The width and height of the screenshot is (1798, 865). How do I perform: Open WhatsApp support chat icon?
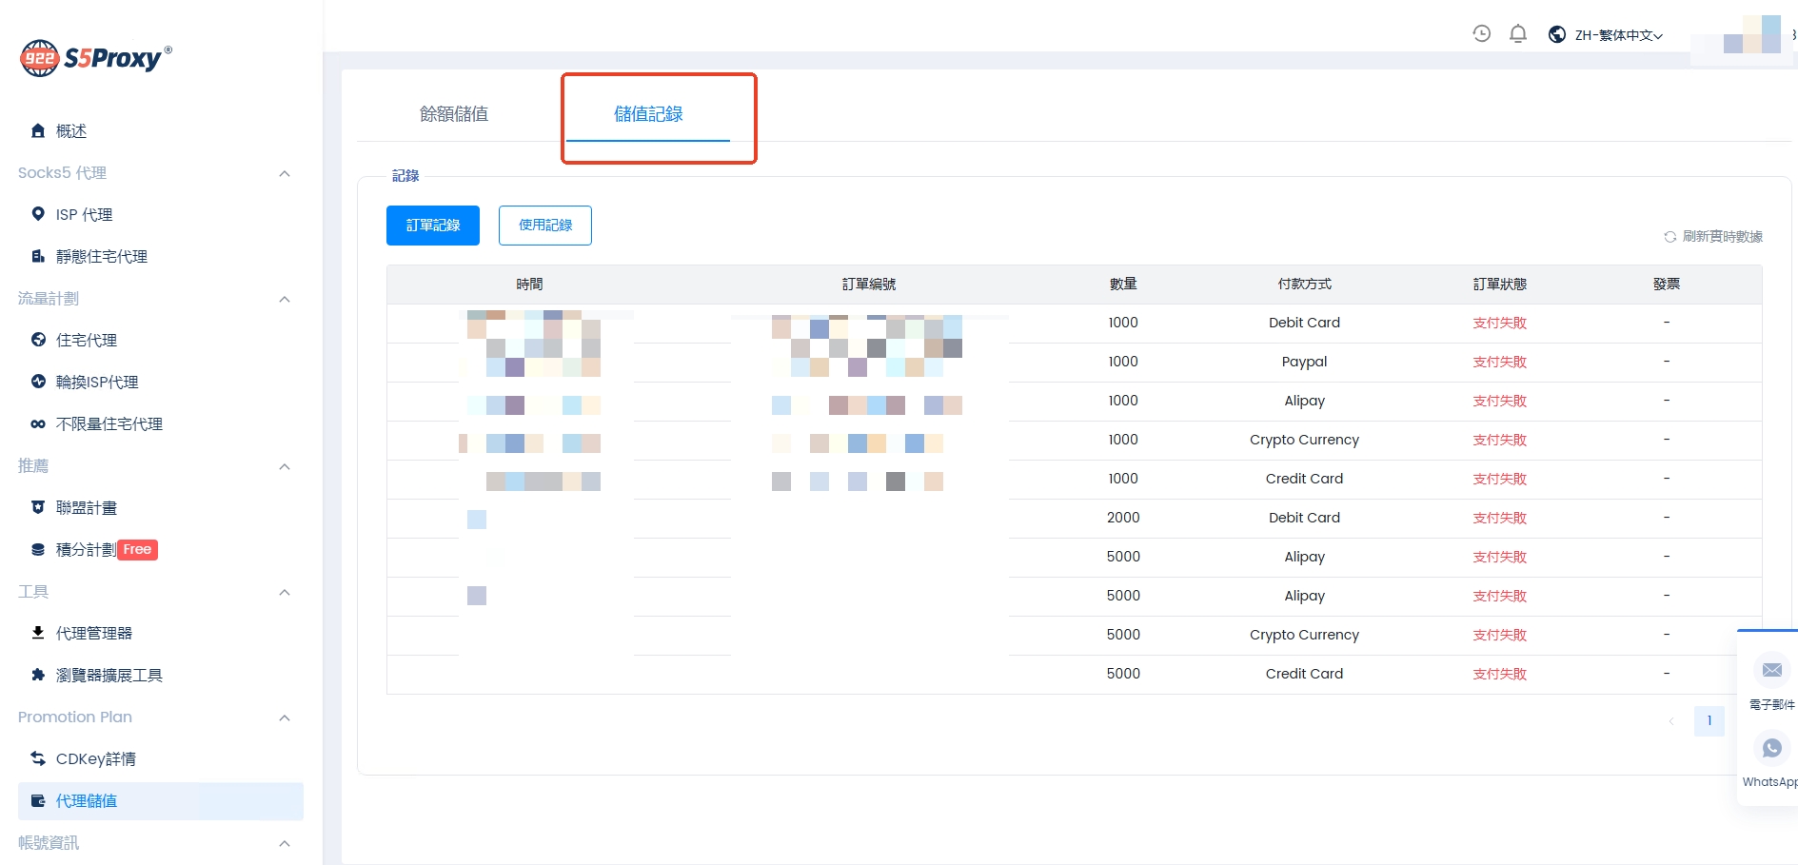click(1771, 749)
